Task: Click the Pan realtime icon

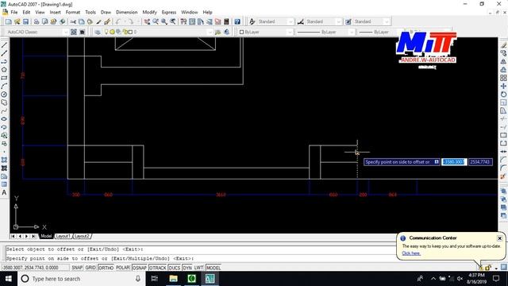Action: coord(147,21)
